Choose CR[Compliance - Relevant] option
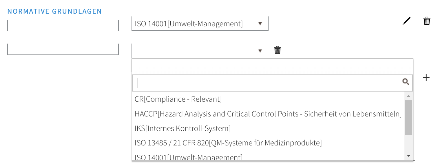Screen dimensions: 447x166 [x=178, y=99]
